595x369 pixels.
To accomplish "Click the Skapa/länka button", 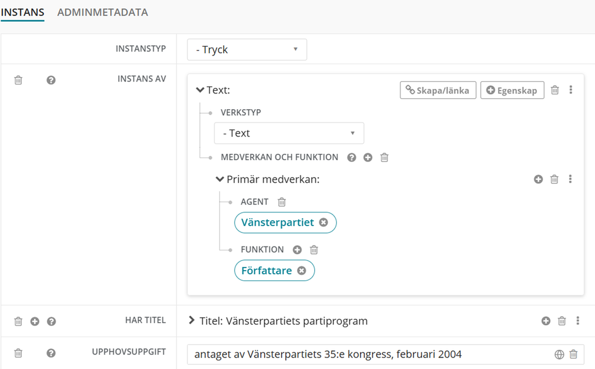I will tap(437, 90).
